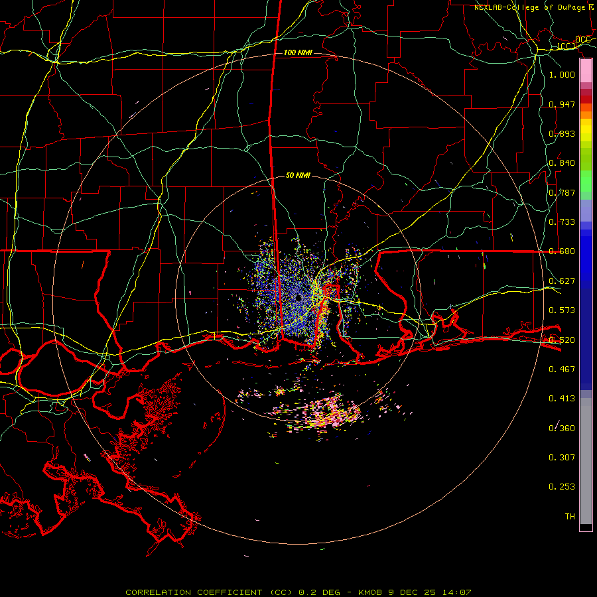Image resolution: width=597 pixels, height=597 pixels.
Task: Click the 0.787 color scale label
Action: click(562, 192)
